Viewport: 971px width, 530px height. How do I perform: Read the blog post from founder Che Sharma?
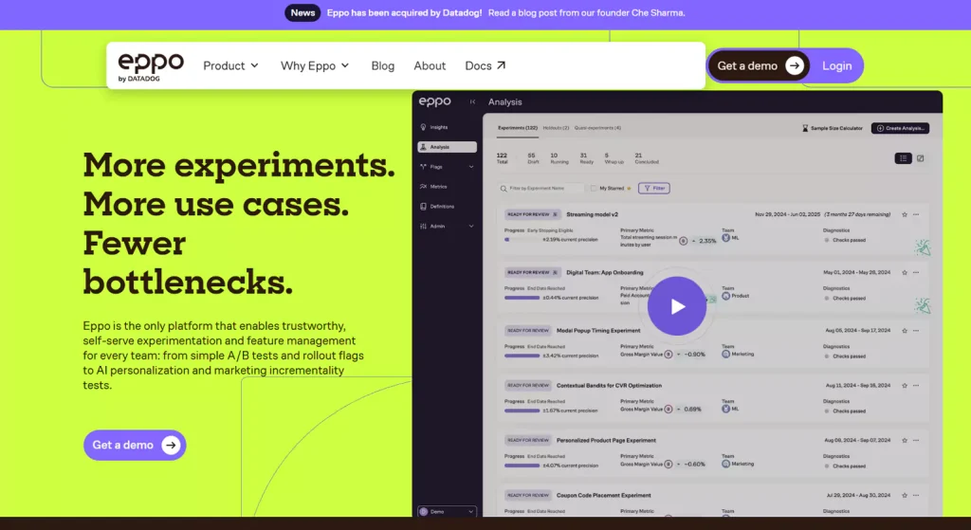pos(586,13)
